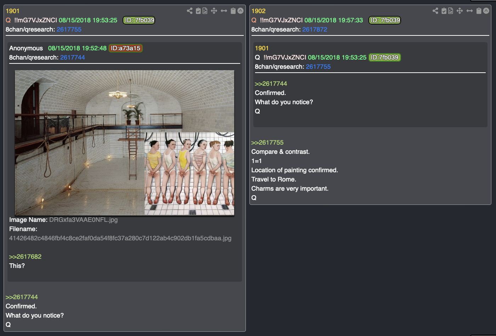
Task: Collapse post 1902 with the round arrow button
Action: point(486,11)
